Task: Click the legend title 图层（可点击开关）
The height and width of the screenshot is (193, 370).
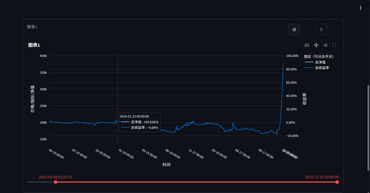Action: (319, 56)
